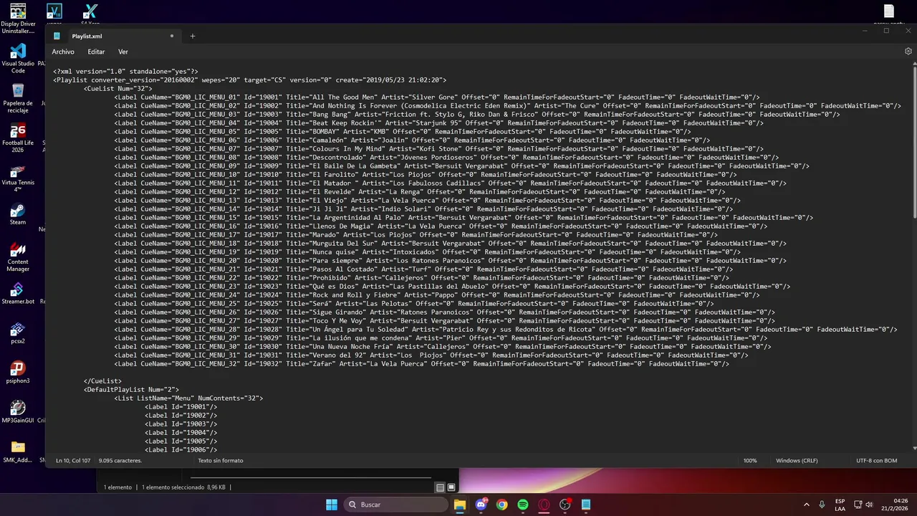Select the MP3GainGUI desktop shortcut
The width and height of the screenshot is (917, 516).
[18, 412]
